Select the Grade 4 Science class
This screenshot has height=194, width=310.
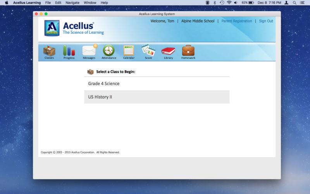pos(157,83)
